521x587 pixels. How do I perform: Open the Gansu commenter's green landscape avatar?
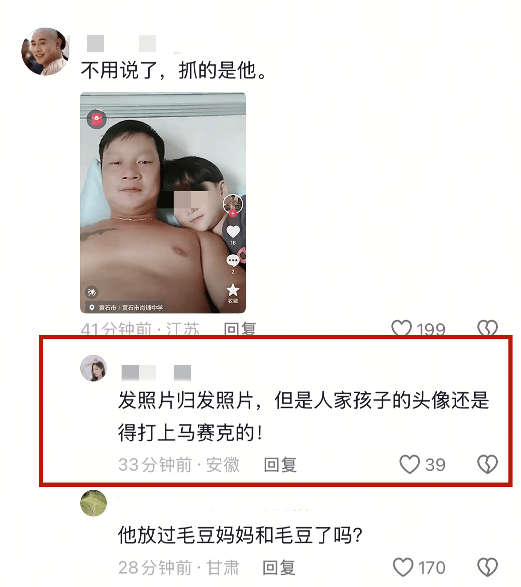(x=94, y=503)
